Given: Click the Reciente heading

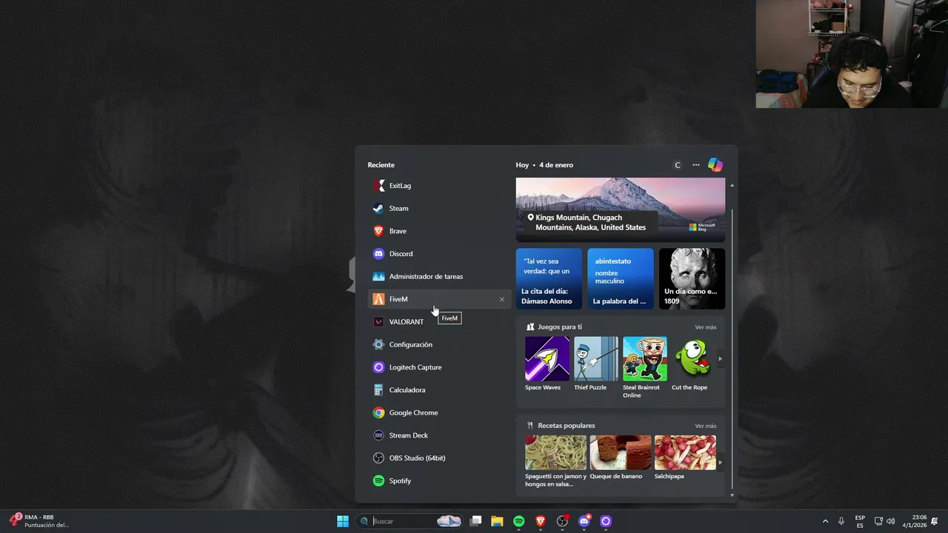Looking at the screenshot, I should coord(381,165).
